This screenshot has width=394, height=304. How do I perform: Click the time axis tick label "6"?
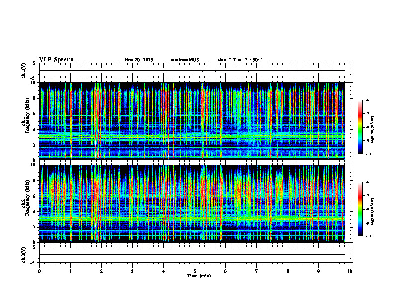226,271
